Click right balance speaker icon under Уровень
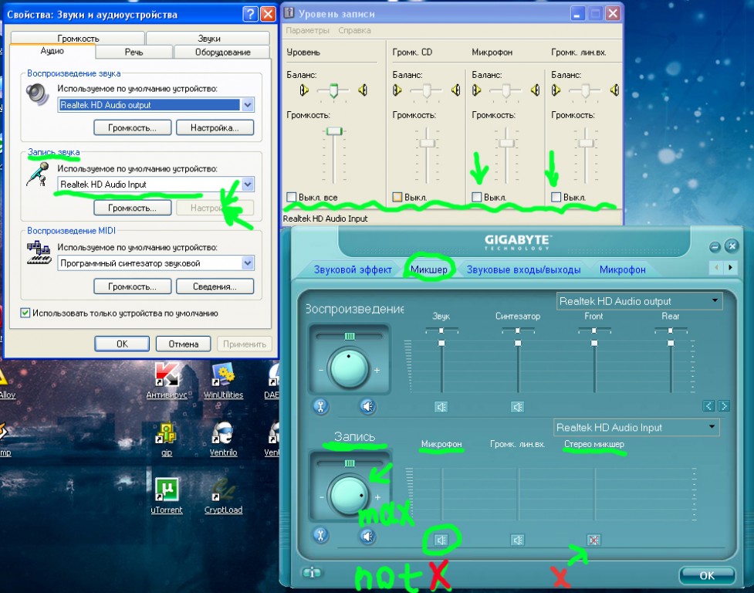This screenshot has height=593, width=754. click(363, 90)
